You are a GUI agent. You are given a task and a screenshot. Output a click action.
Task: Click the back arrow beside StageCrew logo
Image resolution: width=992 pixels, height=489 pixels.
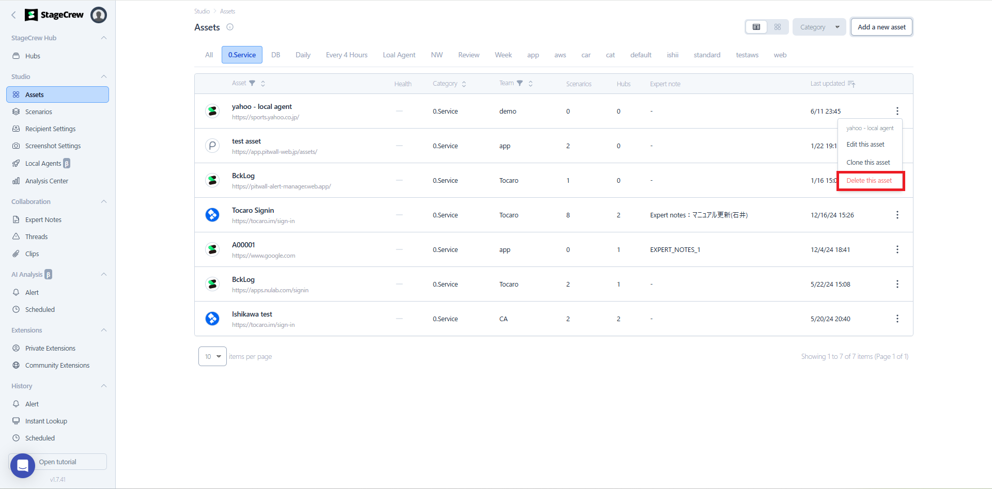coord(14,15)
